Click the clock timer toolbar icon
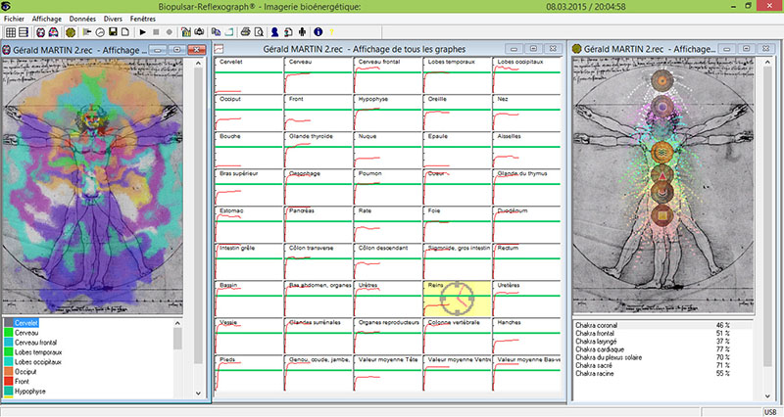 (100, 31)
